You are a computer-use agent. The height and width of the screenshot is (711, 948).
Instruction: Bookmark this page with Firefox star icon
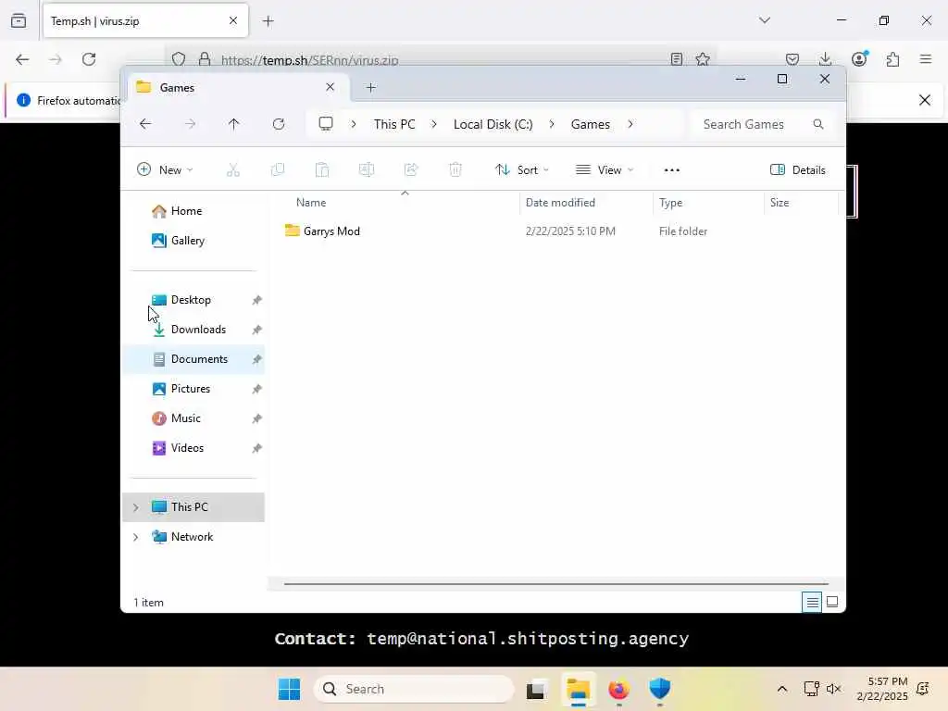pyautogui.click(x=703, y=59)
